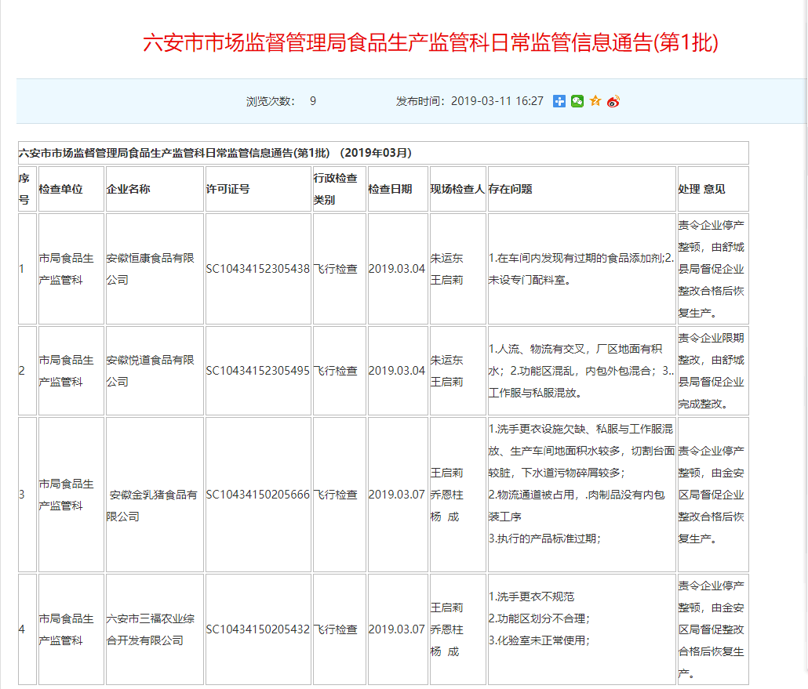Screen dimensions: 808x689
Task: Click serial number 2 for 安徽悦道食品
Action: [x=22, y=371]
